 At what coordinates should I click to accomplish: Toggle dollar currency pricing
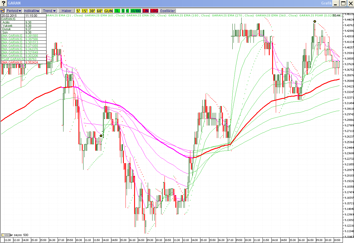pos(123,11)
